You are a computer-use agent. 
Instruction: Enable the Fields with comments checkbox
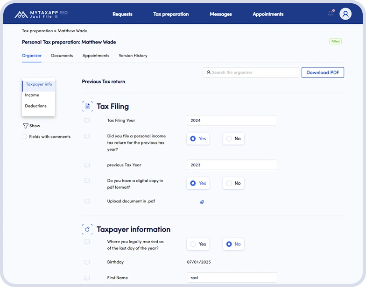point(24,137)
